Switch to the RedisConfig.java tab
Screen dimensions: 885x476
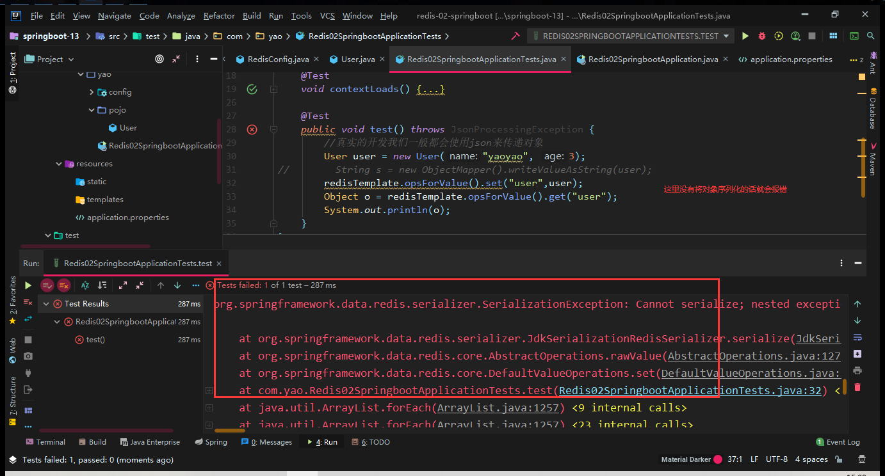click(273, 59)
